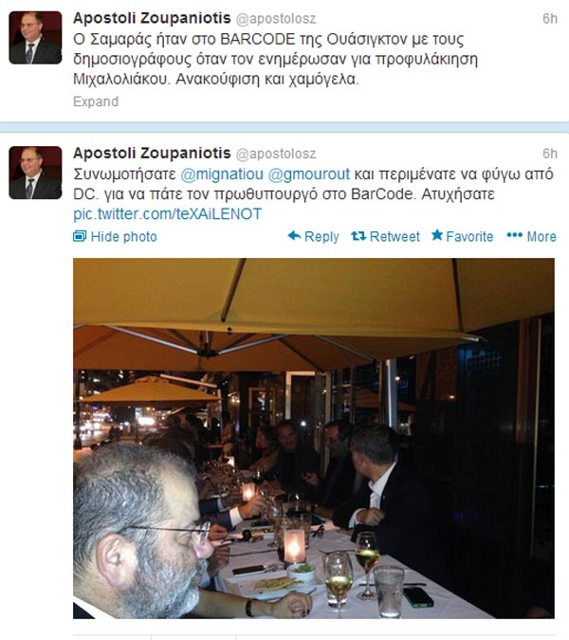This screenshot has width=569, height=640.
Task: Click the Retweet arrows icon
Action: pyautogui.click(x=358, y=235)
